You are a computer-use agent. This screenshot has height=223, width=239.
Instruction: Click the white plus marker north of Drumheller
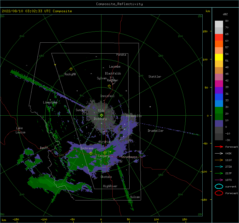pos(150,107)
